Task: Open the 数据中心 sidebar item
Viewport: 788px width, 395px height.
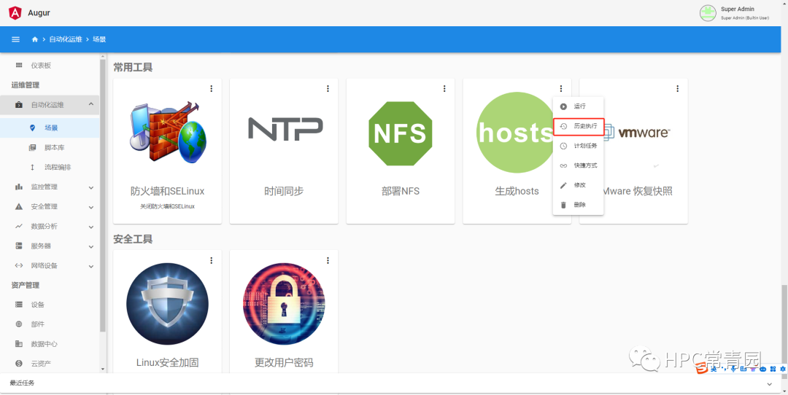Action: pos(50,344)
